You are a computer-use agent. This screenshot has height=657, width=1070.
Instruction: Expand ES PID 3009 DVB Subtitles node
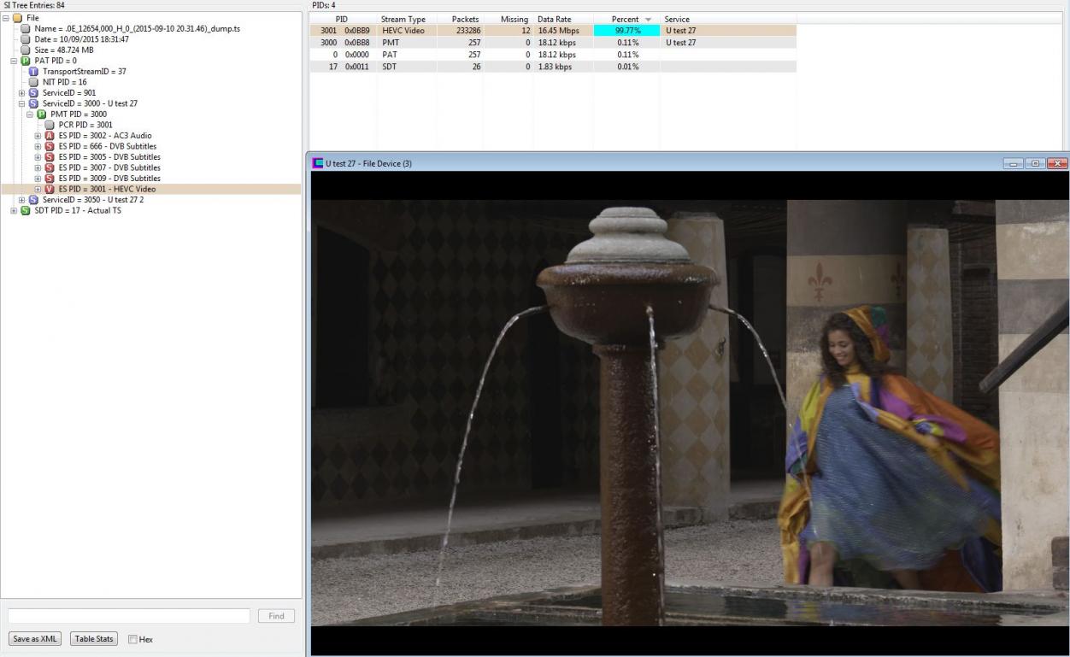tap(38, 179)
